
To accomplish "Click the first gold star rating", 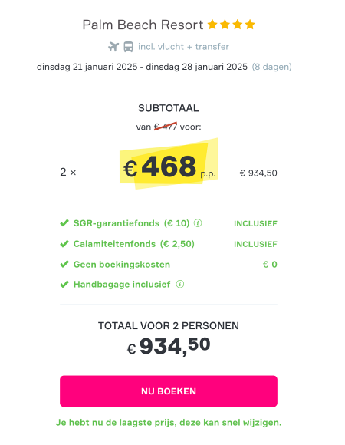I will point(212,25).
